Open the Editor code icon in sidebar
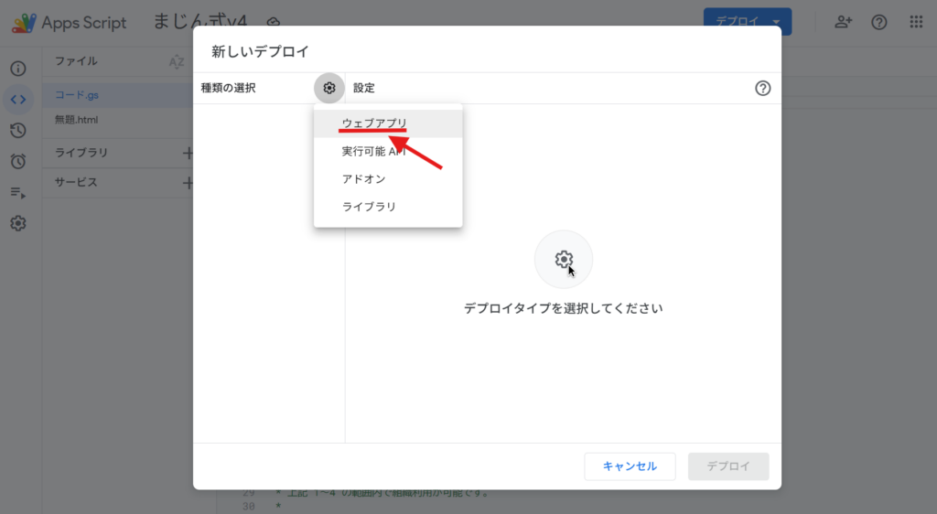 click(18, 99)
